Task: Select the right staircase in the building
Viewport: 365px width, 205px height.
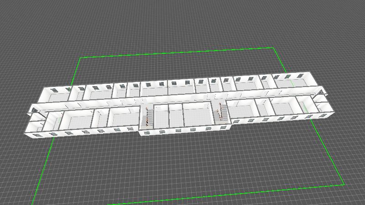Action: tap(223, 113)
